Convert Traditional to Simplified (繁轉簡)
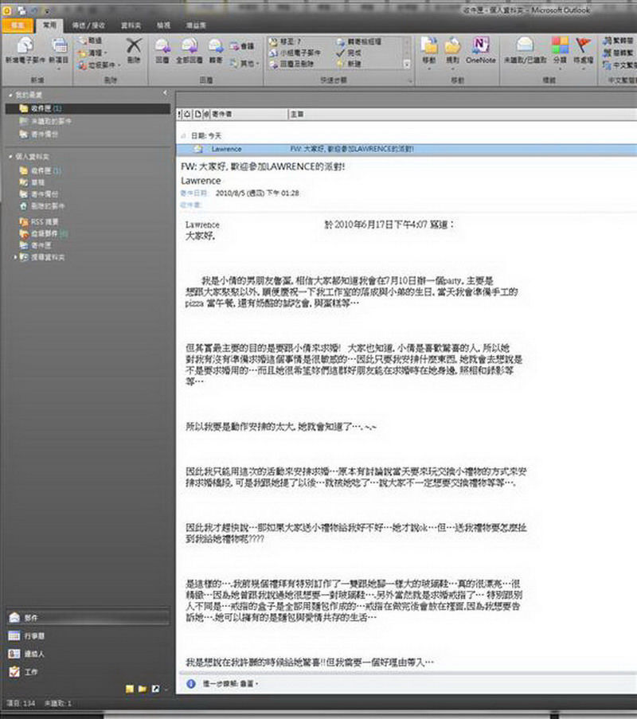The image size is (637, 719). pos(619,41)
